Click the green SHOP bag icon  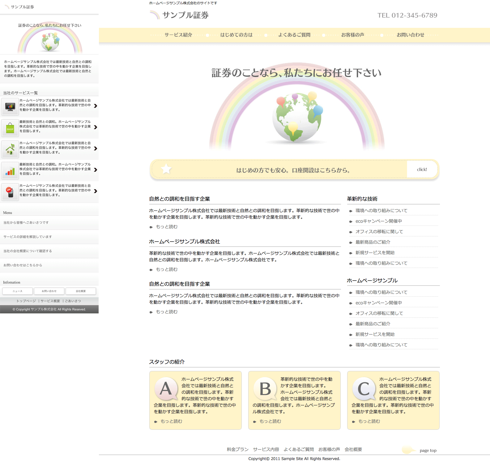[x=10, y=128]
